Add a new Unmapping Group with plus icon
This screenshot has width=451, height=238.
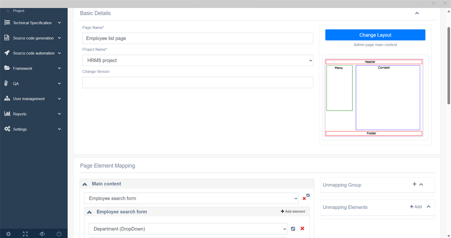pyautogui.click(x=415, y=184)
